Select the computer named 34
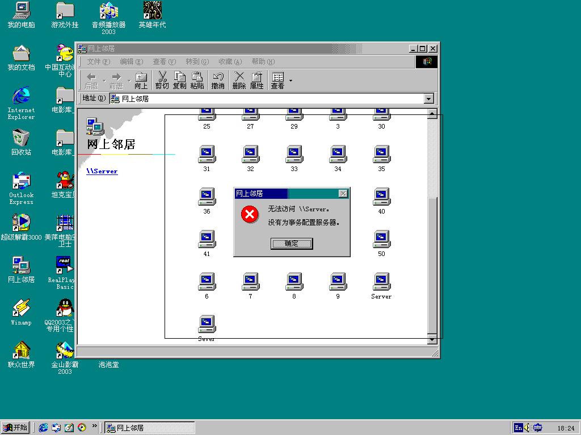This screenshot has height=435, width=581. coord(338,159)
